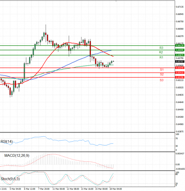Click the 5 Mar 04:00 time label
The height and width of the screenshot is (191, 185).
point(15,189)
